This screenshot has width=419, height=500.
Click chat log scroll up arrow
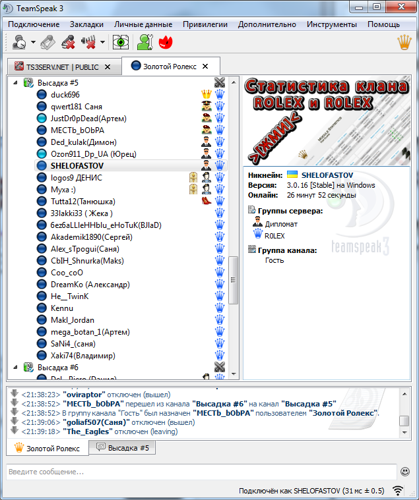coord(404,394)
